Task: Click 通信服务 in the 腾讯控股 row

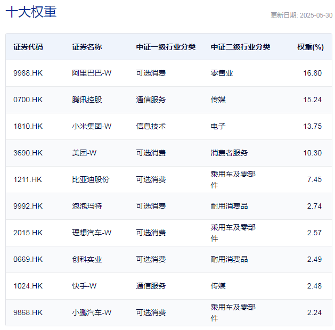Action: coord(151,100)
